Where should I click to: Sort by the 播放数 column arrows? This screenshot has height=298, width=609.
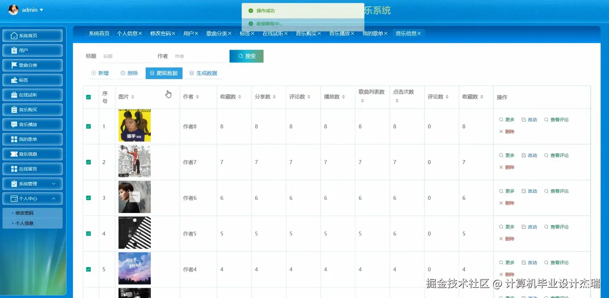pyautogui.click(x=344, y=97)
